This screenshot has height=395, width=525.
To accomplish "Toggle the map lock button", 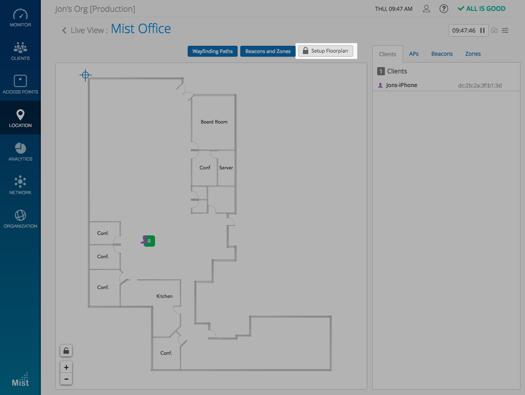I will [66, 351].
